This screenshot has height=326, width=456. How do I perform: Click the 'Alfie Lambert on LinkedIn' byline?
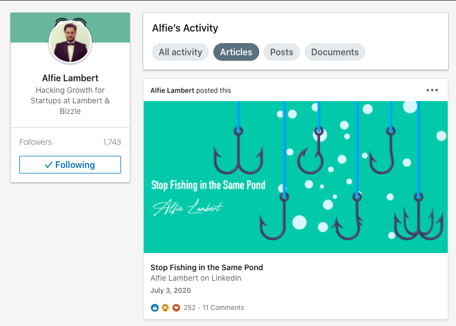click(196, 278)
